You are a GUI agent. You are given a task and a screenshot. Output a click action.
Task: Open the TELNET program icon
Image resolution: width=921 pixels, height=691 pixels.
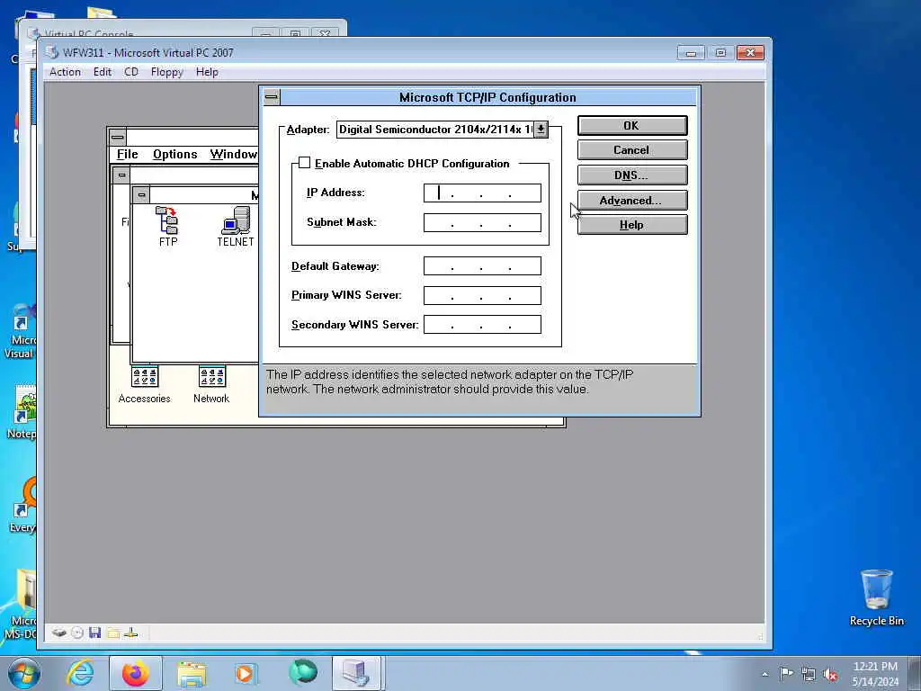pyautogui.click(x=236, y=226)
